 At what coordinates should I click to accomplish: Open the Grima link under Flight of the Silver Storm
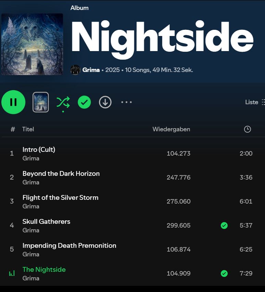31,206
